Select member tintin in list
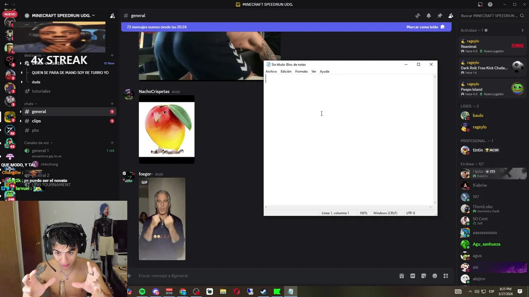The height and width of the screenshot is (297, 529). click(492, 150)
